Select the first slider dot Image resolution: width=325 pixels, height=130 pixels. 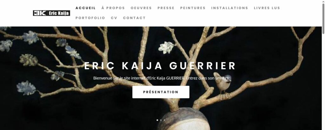pos(157,120)
